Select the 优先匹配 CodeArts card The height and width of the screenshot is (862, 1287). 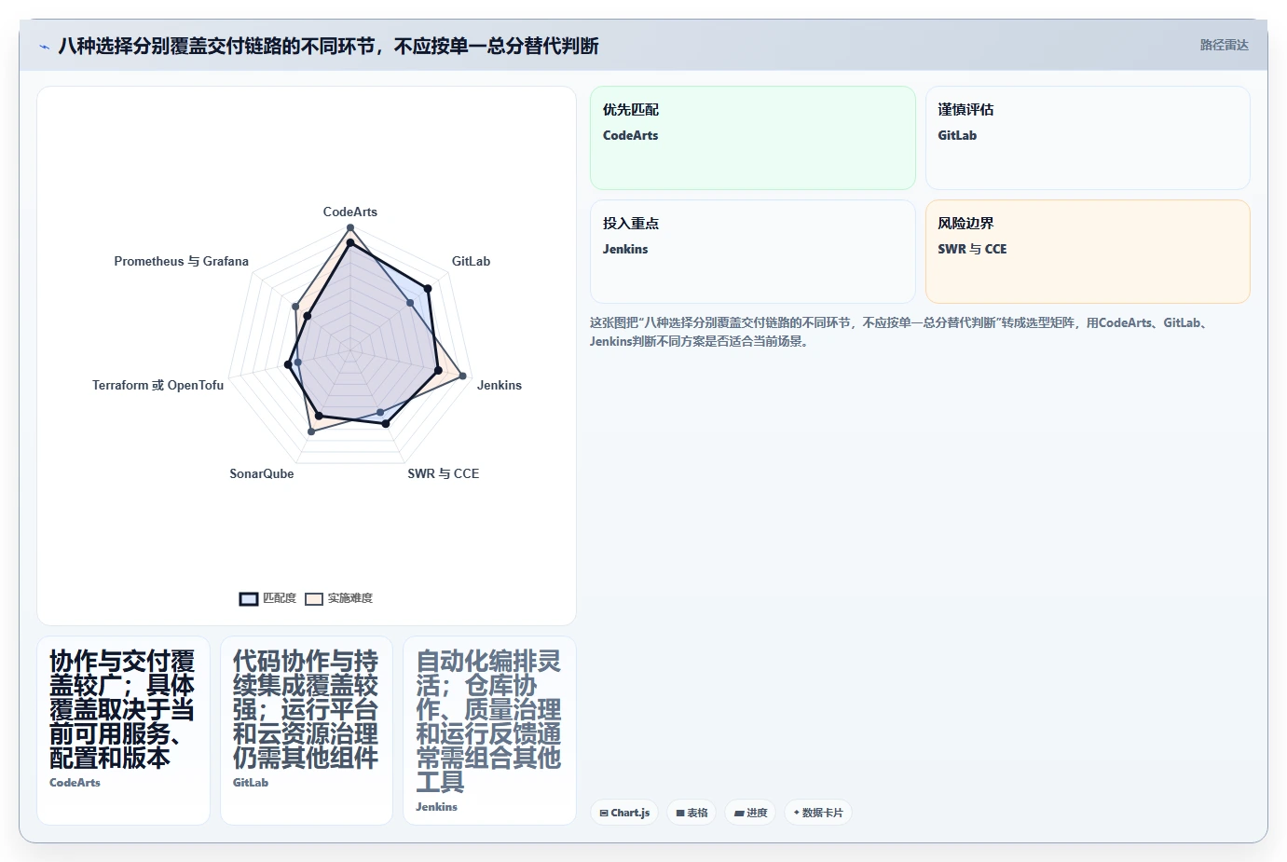(753, 138)
